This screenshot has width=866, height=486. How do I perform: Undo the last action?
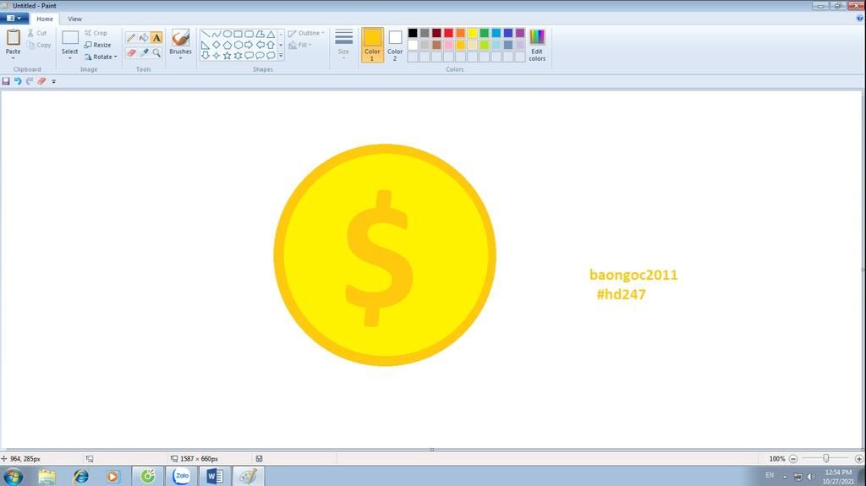click(x=18, y=81)
